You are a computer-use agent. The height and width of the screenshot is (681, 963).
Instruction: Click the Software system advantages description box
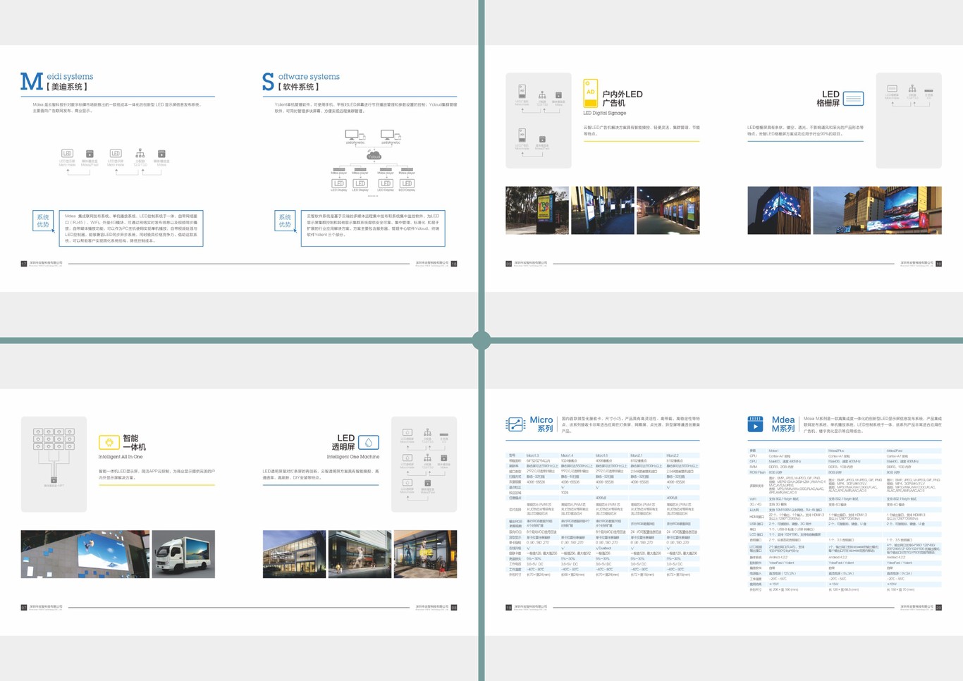[373, 228]
